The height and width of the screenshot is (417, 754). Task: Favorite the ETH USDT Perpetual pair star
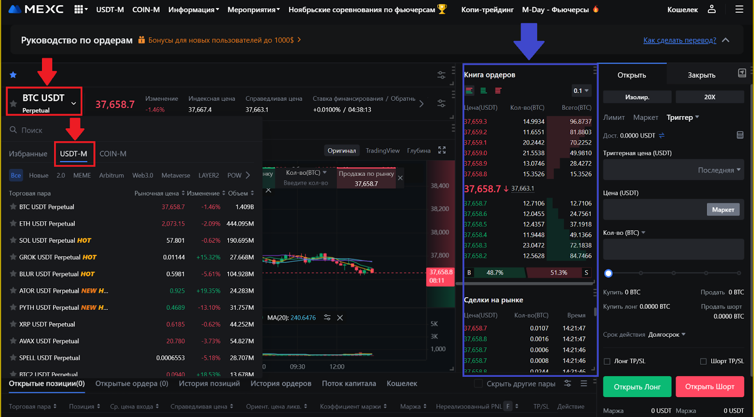coord(13,224)
